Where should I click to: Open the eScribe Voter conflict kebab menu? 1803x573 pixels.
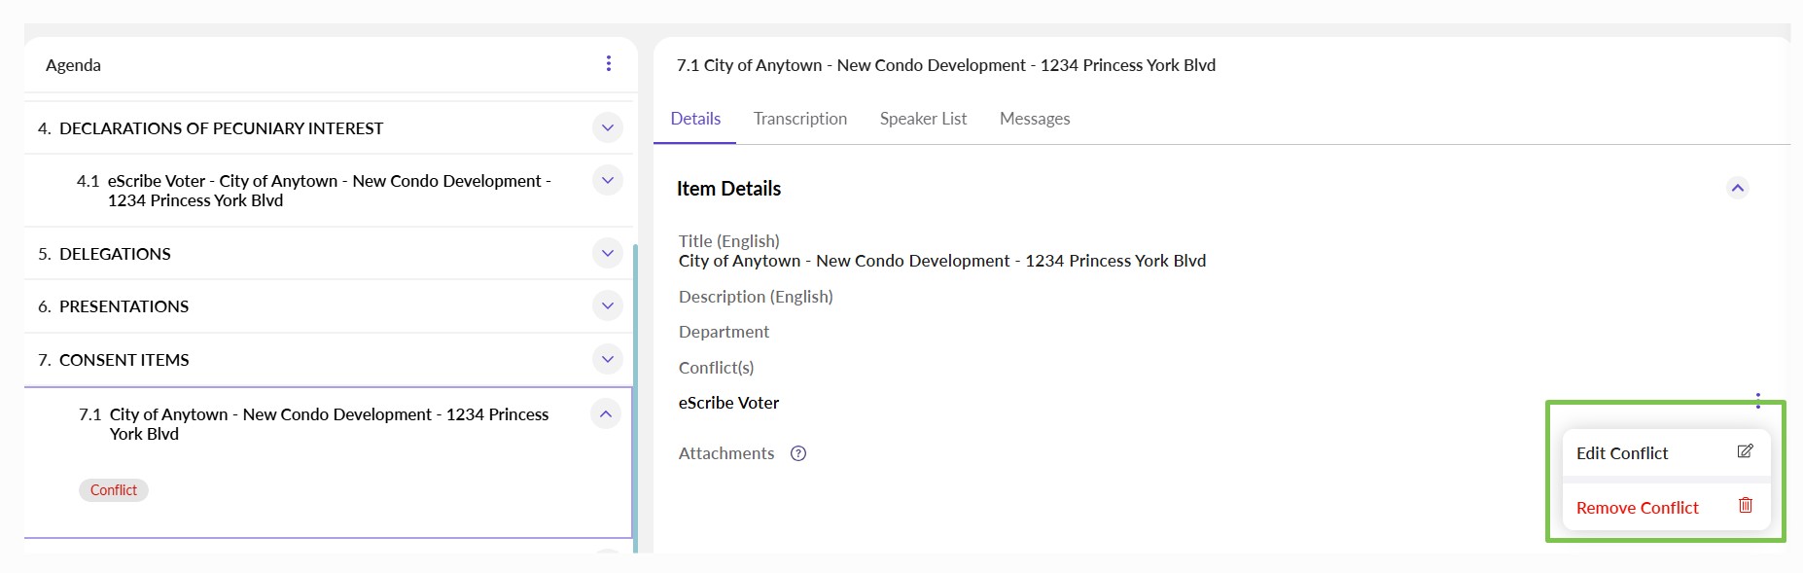tap(1758, 401)
